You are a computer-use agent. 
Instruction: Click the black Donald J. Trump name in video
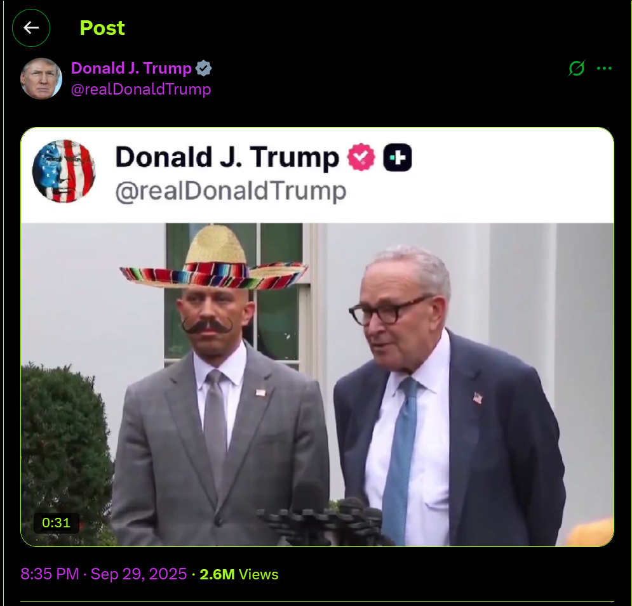tap(227, 157)
